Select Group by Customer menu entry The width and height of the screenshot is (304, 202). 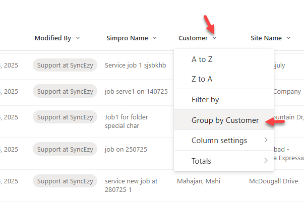tap(225, 120)
